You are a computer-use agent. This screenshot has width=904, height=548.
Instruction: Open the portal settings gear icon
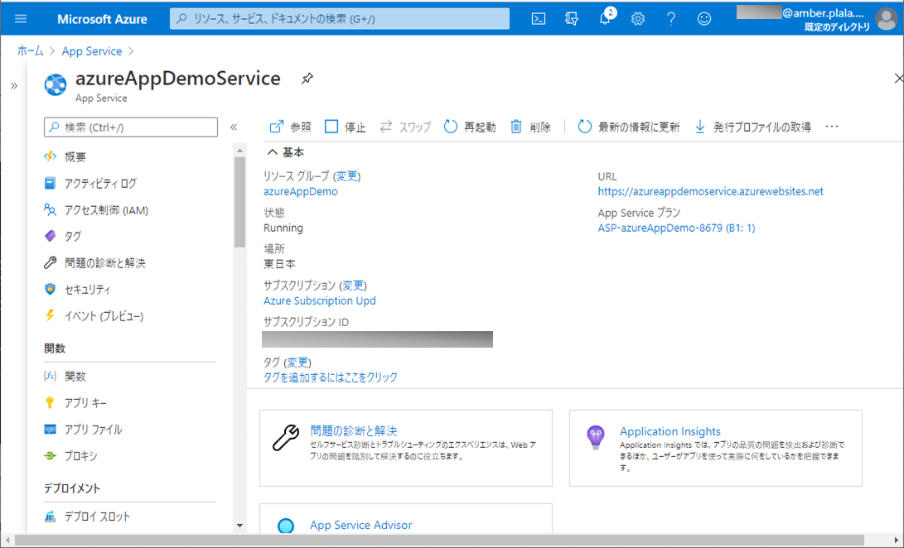click(x=638, y=19)
